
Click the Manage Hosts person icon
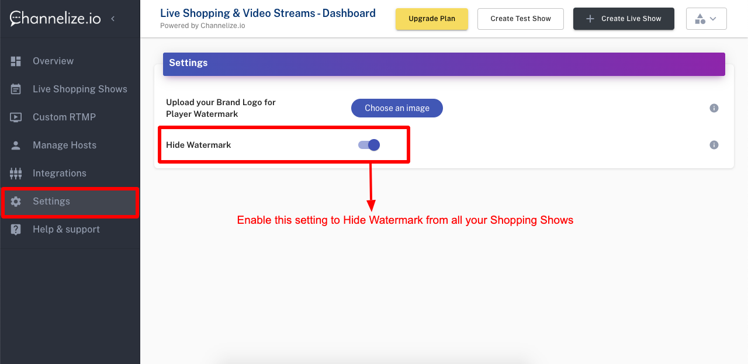click(x=16, y=145)
